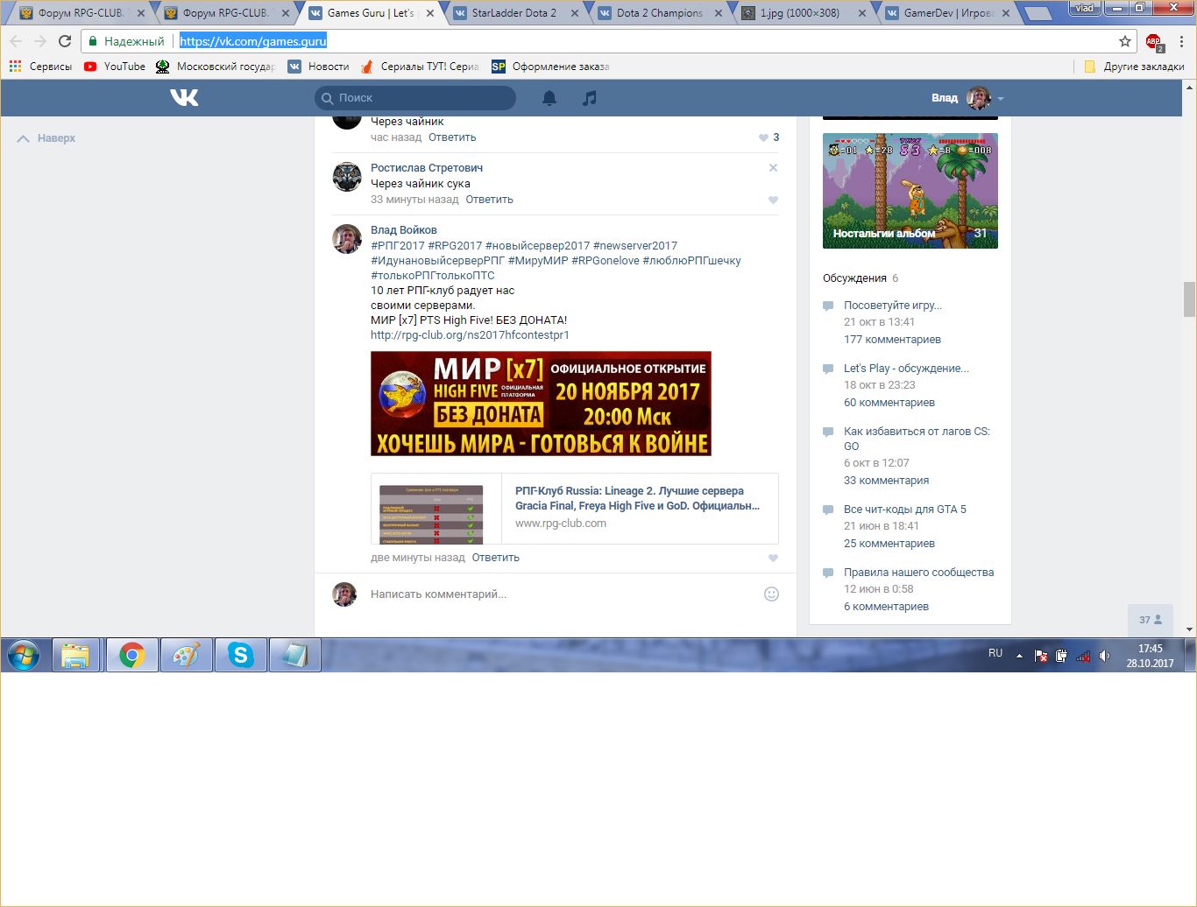Click the Наверх back-to-top button
1197x907 pixels.
click(46, 138)
